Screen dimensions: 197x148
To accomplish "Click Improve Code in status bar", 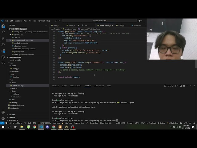I will 79,123.
